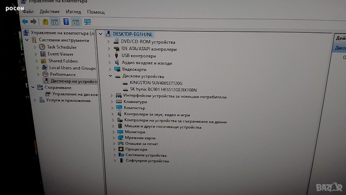Click the scan hardware monitor icon

[x=87, y=22]
